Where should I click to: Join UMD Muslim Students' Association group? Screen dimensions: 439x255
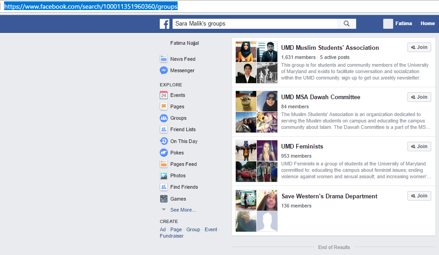[x=419, y=48]
